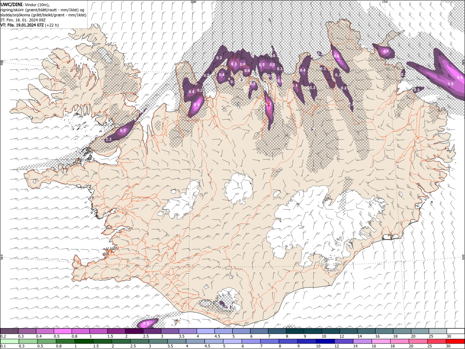This screenshot has width=465, height=349.
Task: Pick the snow scale swatch between 20 and 25
Action: (420, 331)
